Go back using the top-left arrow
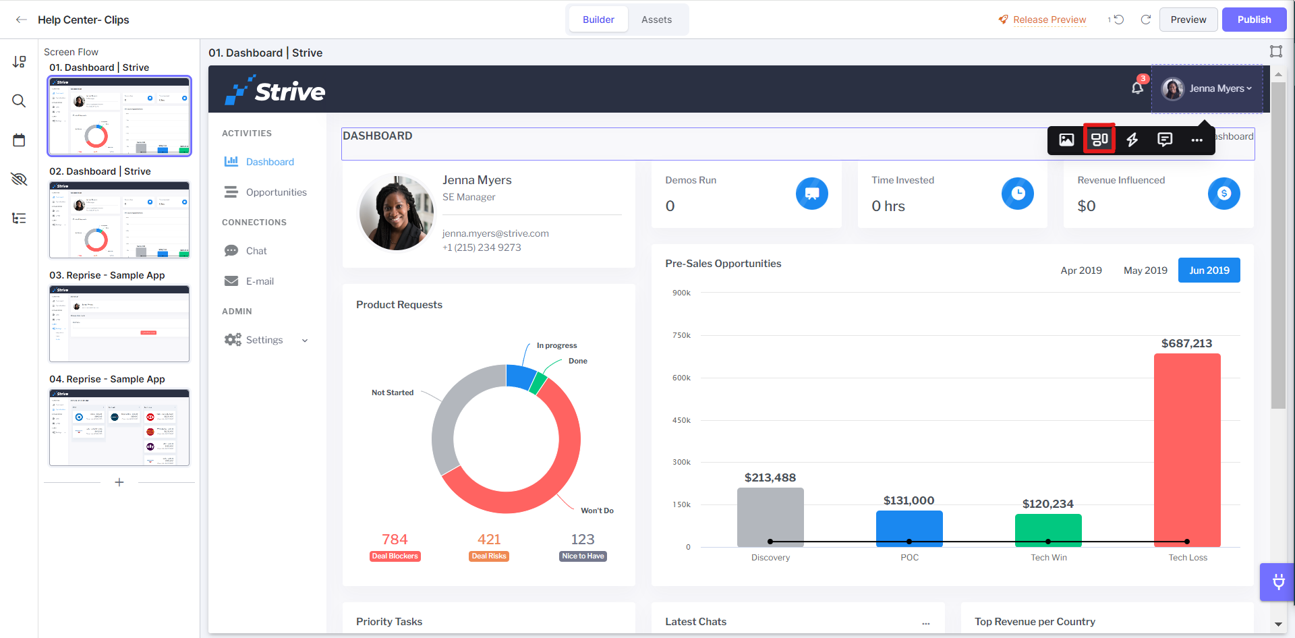The height and width of the screenshot is (638, 1295). coord(22,20)
